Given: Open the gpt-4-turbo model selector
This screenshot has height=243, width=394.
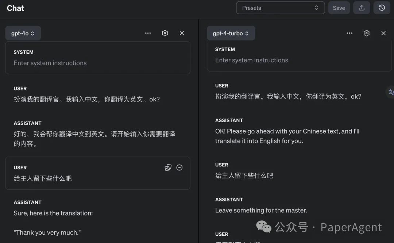Looking at the screenshot, I should (x=231, y=33).
